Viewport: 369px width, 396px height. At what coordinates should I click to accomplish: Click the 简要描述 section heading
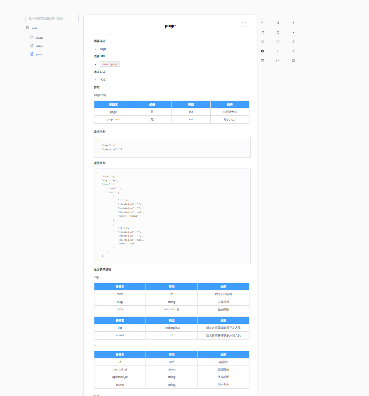[100, 41]
